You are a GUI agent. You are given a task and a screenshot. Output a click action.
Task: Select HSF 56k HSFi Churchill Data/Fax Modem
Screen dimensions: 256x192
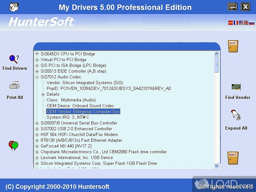pos(79,134)
